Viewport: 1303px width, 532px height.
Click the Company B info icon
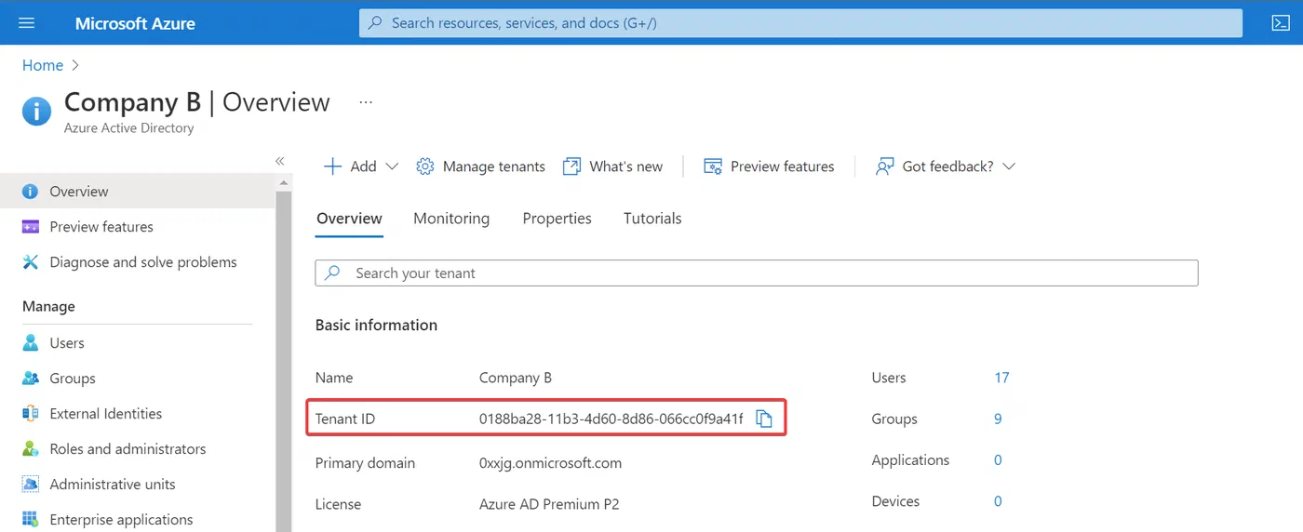[x=36, y=113]
